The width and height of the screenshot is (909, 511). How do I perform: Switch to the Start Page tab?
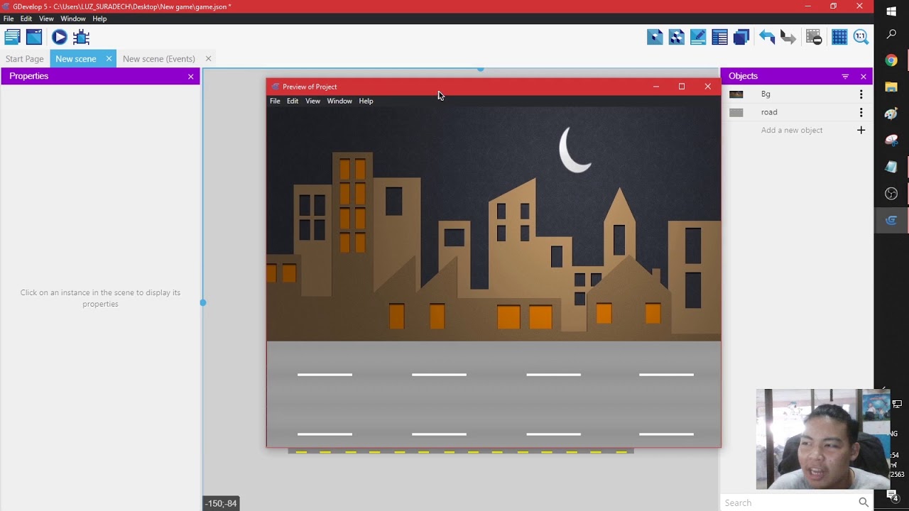pyautogui.click(x=25, y=59)
